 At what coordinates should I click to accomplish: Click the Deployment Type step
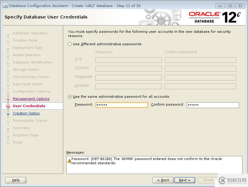point(28,48)
